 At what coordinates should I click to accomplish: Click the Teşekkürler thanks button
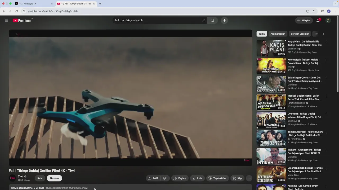coord(217,178)
